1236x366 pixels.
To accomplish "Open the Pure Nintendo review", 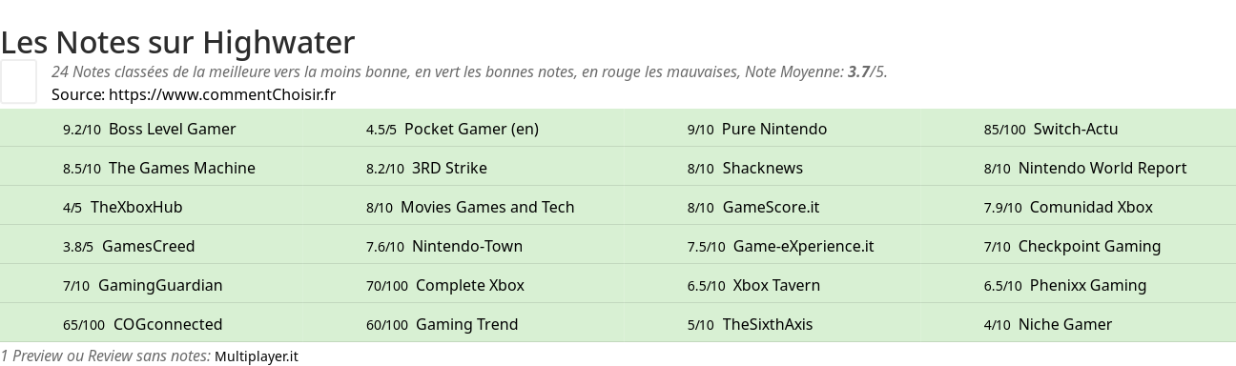I will tap(774, 129).
